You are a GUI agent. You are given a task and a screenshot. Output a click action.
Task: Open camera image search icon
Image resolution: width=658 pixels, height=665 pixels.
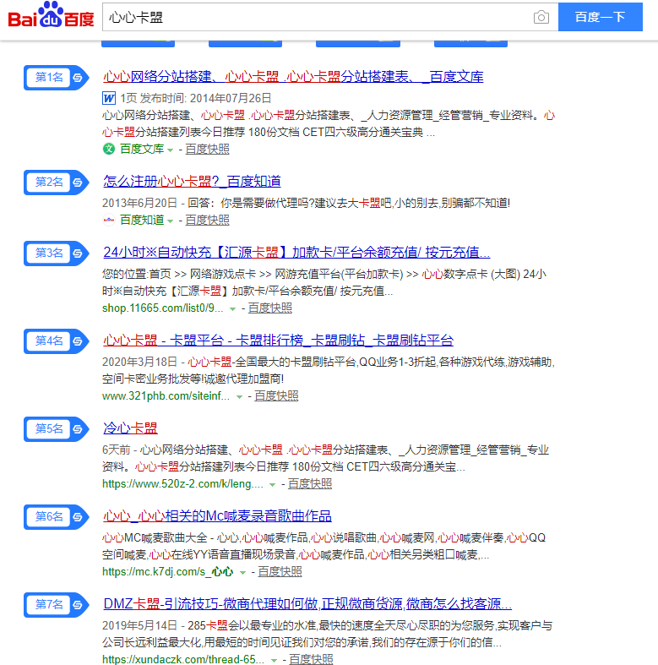click(541, 18)
